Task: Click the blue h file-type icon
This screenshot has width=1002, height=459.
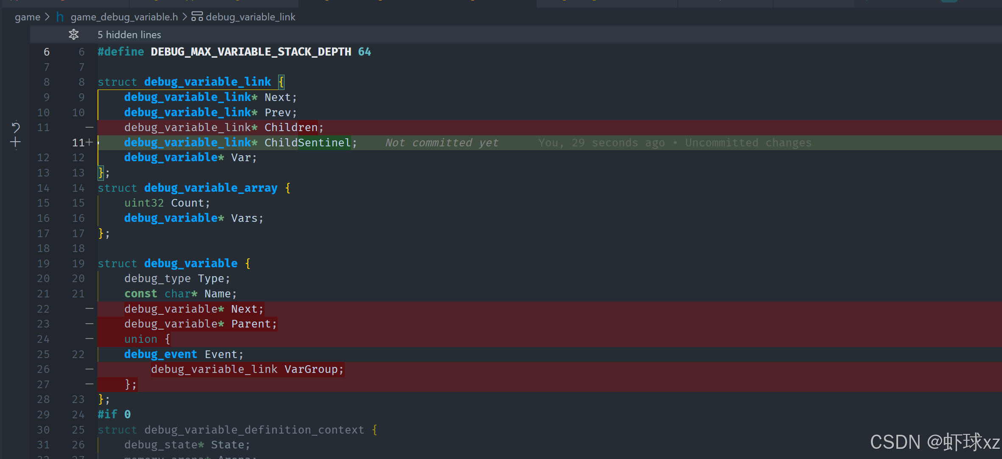Action: click(x=60, y=17)
